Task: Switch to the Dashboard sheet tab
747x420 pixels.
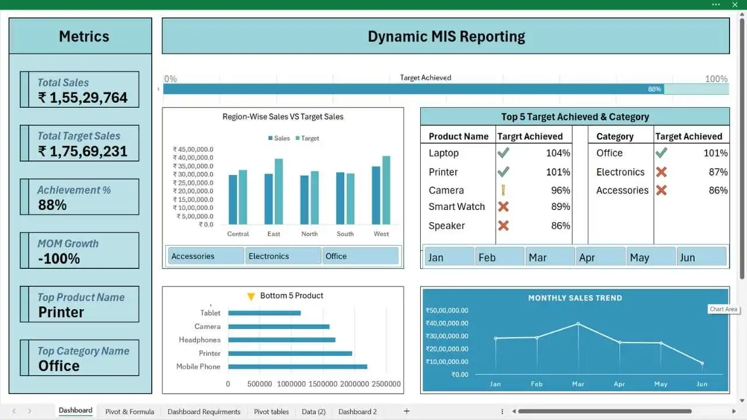Action: click(x=75, y=411)
